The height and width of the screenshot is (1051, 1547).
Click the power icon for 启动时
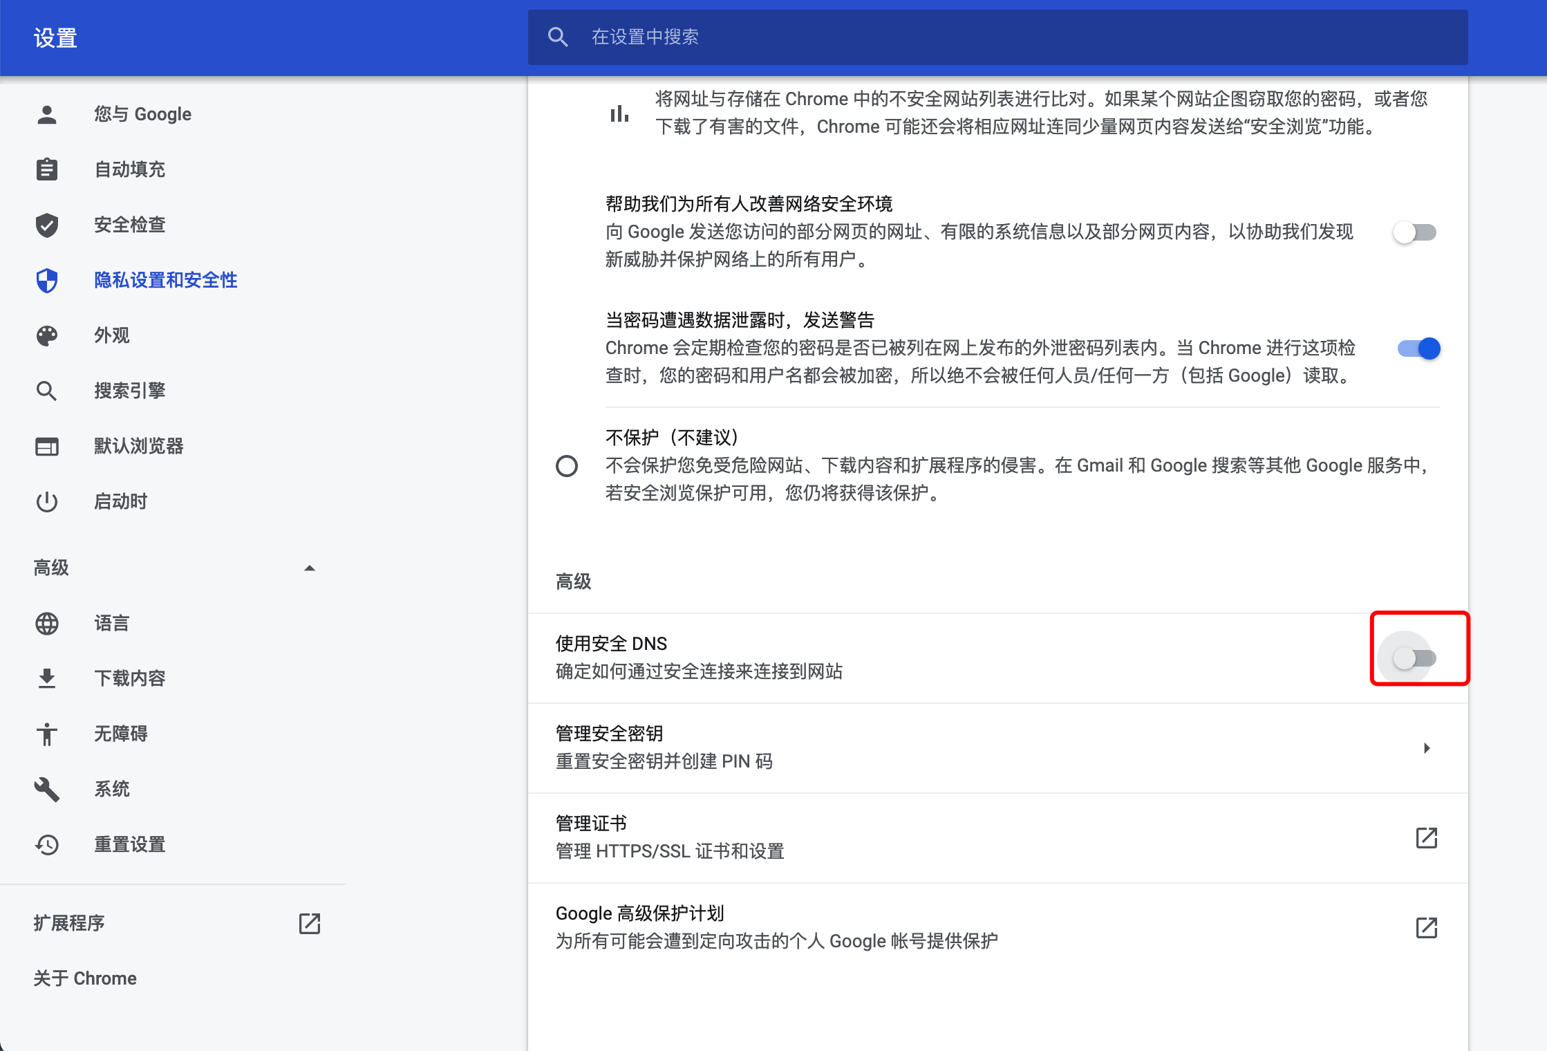[47, 501]
